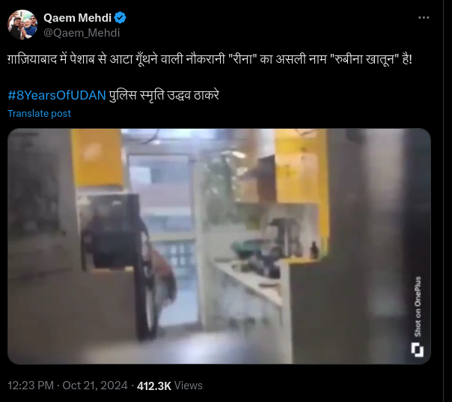Click the 'Shot on OnePlus' watermark text

coord(418,306)
